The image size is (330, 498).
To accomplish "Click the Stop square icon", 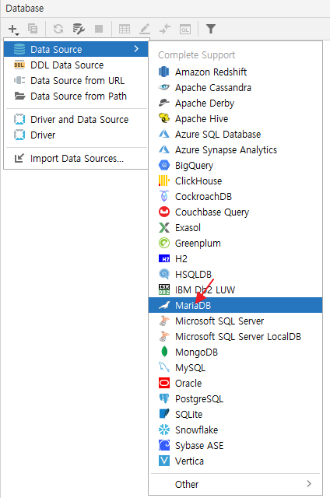I will (x=99, y=29).
